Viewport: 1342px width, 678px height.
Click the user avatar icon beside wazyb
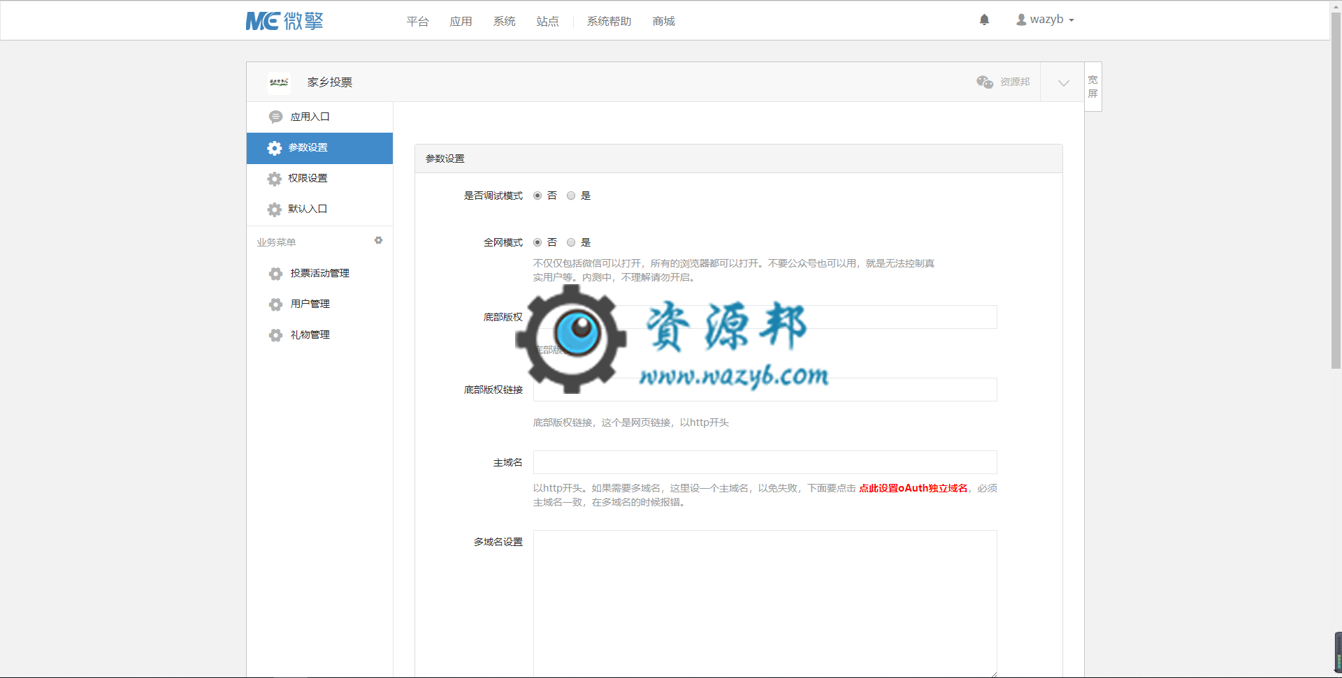pyautogui.click(x=1021, y=20)
